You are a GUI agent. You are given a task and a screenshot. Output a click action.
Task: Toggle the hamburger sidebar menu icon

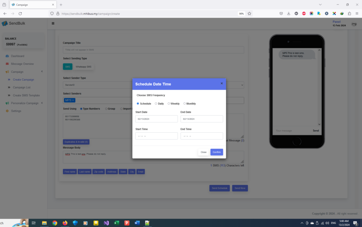[53, 24]
